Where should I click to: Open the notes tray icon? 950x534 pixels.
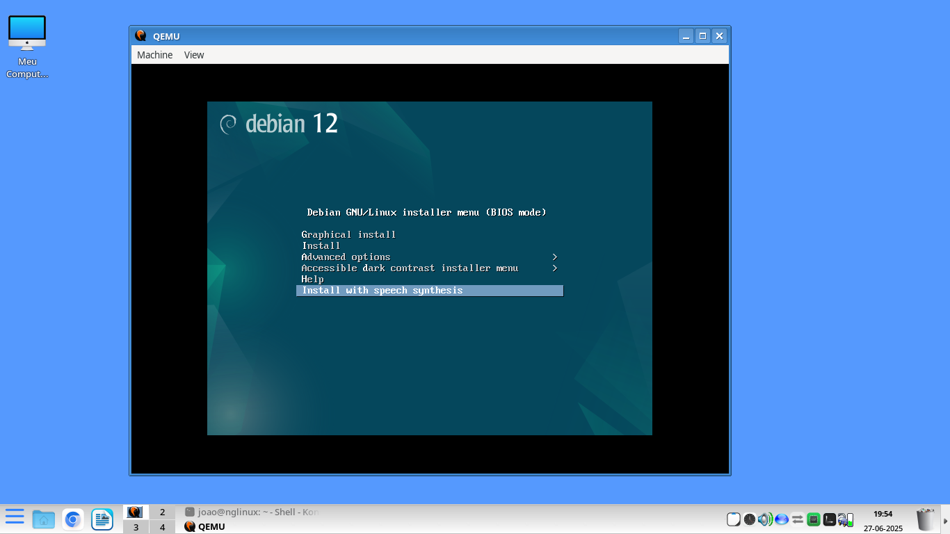733,519
